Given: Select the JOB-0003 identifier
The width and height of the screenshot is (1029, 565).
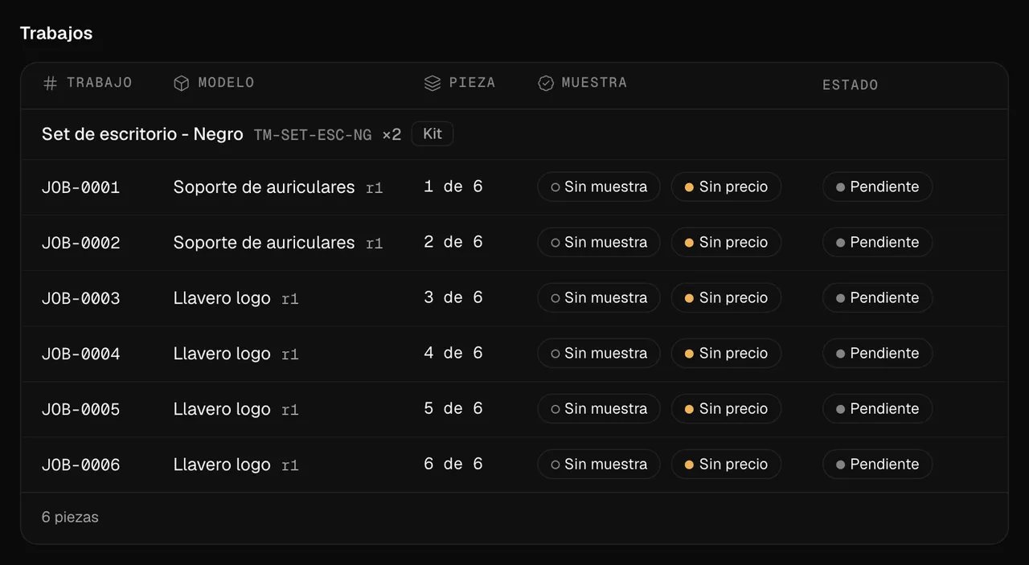Looking at the screenshot, I should pyautogui.click(x=80, y=298).
